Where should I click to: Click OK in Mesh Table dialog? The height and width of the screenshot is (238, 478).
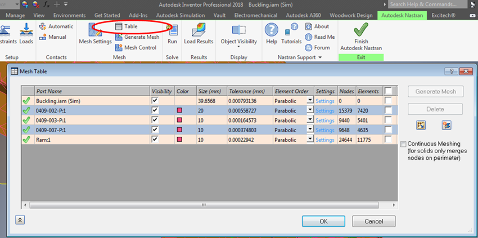[x=323, y=221]
